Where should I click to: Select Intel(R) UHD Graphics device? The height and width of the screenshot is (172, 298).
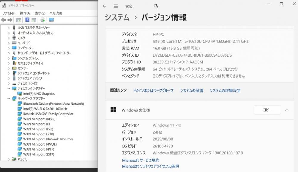click(39, 94)
